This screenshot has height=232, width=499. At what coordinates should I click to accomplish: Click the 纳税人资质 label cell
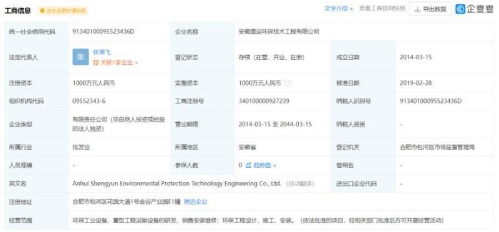point(364,125)
